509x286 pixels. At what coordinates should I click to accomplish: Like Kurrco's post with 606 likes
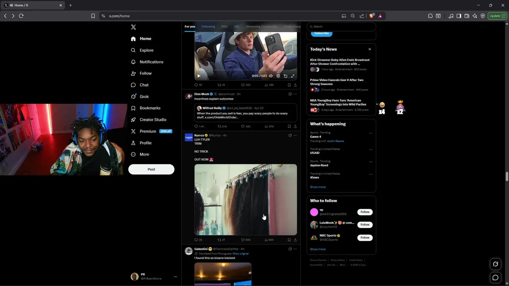click(x=245, y=240)
